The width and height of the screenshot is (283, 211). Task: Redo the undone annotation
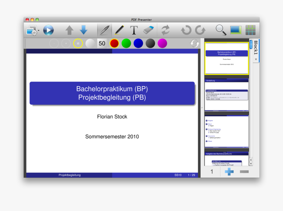(200, 30)
